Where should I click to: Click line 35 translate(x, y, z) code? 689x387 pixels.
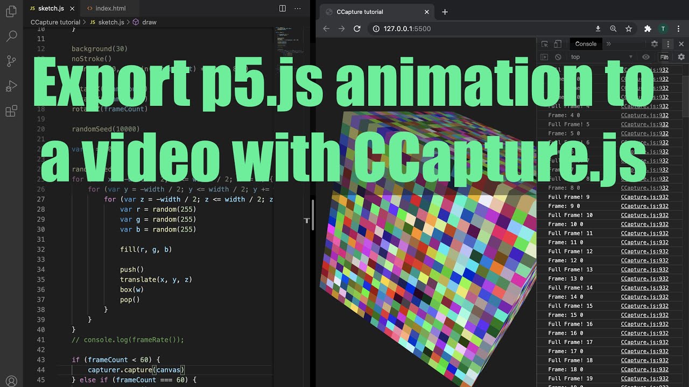tap(156, 279)
